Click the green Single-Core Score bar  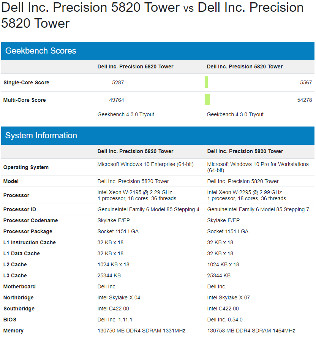click(x=206, y=82)
